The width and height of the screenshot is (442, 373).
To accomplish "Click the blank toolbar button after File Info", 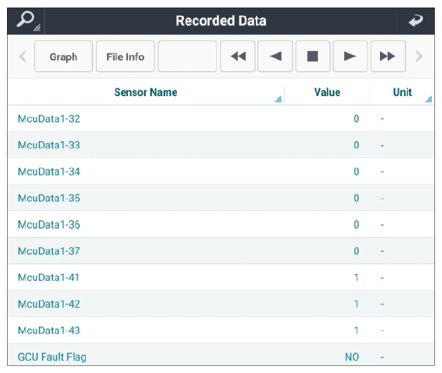I will [x=188, y=57].
